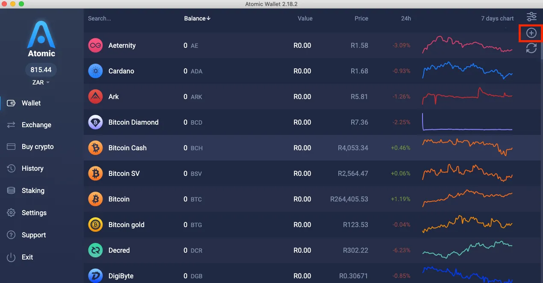Click the Bitcoin 7 days chart
This screenshot has height=283, width=543.
[467, 198]
